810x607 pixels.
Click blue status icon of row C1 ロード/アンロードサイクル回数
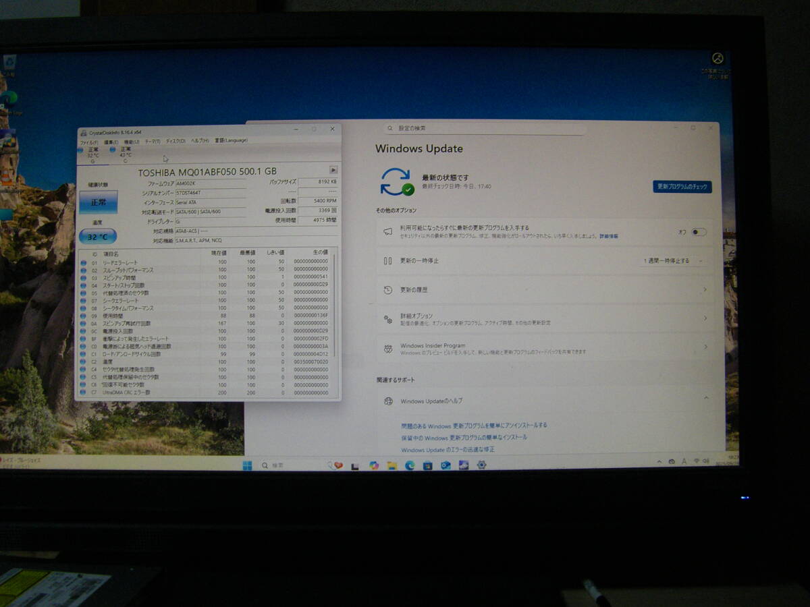click(x=83, y=354)
